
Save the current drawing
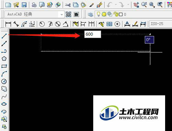pyautogui.click(x=24, y=5)
